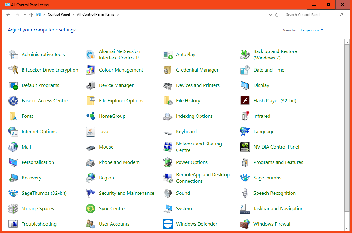Image resolution: width=352 pixels, height=233 pixels.
Task: Click the Devices and Printers icon
Action: tap(168, 85)
